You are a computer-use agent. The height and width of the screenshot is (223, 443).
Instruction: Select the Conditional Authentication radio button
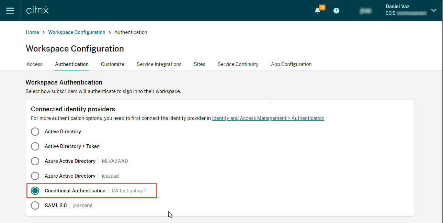(x=35, y=191)
